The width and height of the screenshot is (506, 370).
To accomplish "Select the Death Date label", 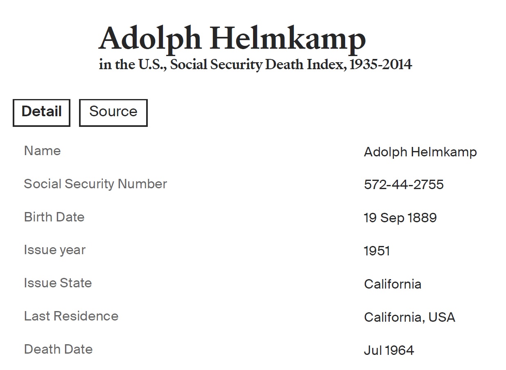I will [x=58, y=349].
